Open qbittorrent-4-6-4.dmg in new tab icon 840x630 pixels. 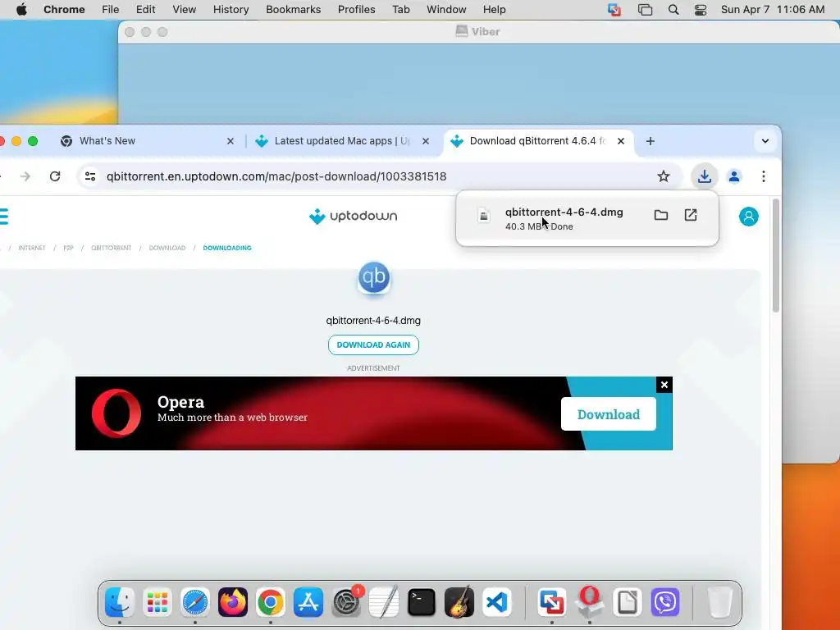tap(691, 215)
